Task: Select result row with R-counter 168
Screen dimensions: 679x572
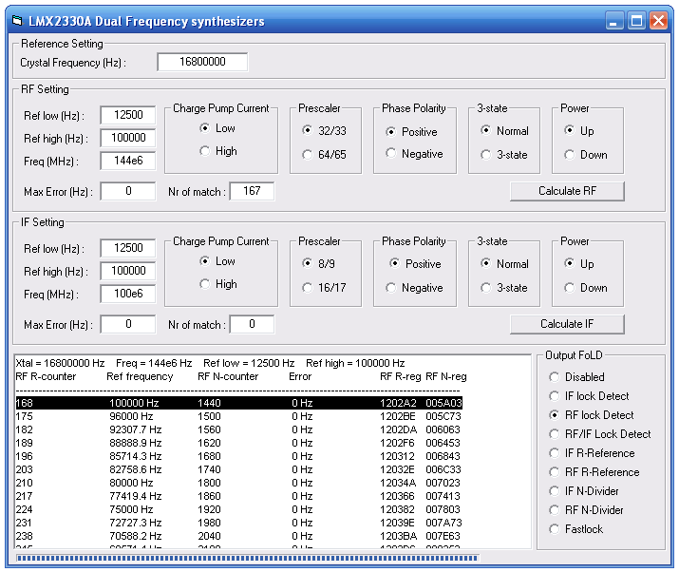Action: tap(239, 403)
